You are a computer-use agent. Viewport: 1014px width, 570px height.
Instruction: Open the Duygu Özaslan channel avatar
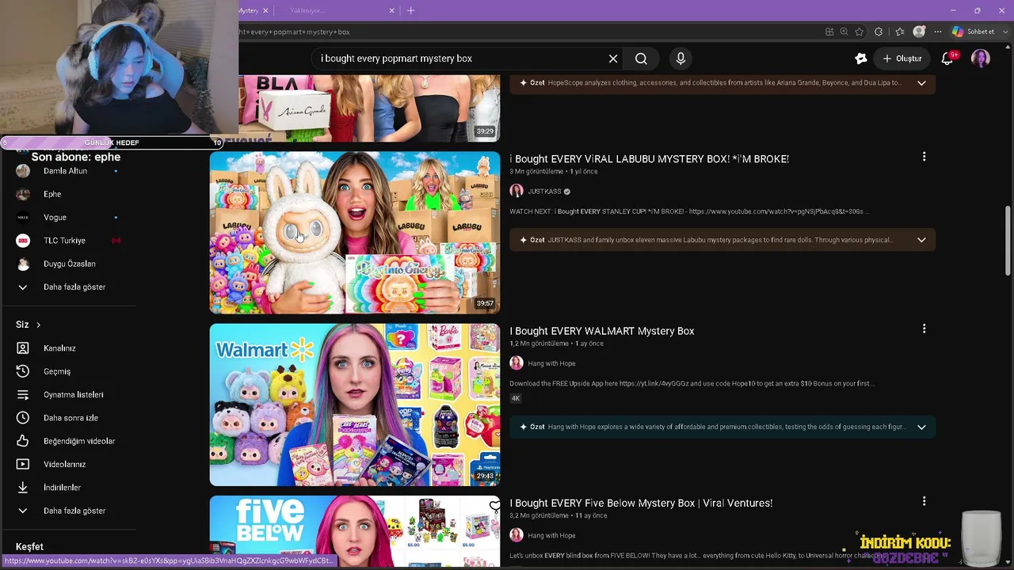point(23,264)
